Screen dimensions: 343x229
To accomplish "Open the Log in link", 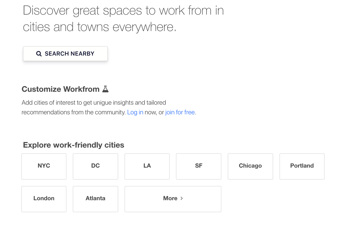I will click(135, 112).
